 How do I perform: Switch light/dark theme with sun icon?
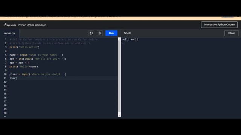100,33
